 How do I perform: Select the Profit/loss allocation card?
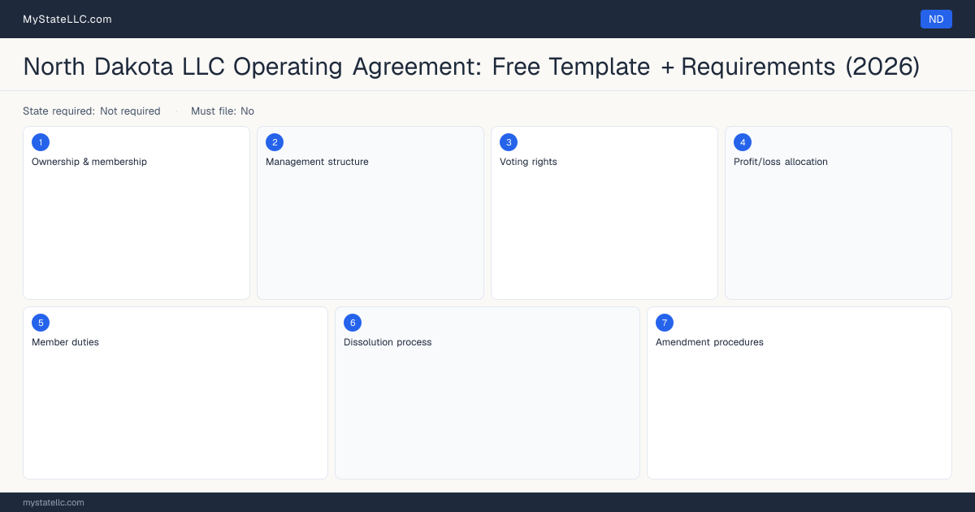(838, 213)
